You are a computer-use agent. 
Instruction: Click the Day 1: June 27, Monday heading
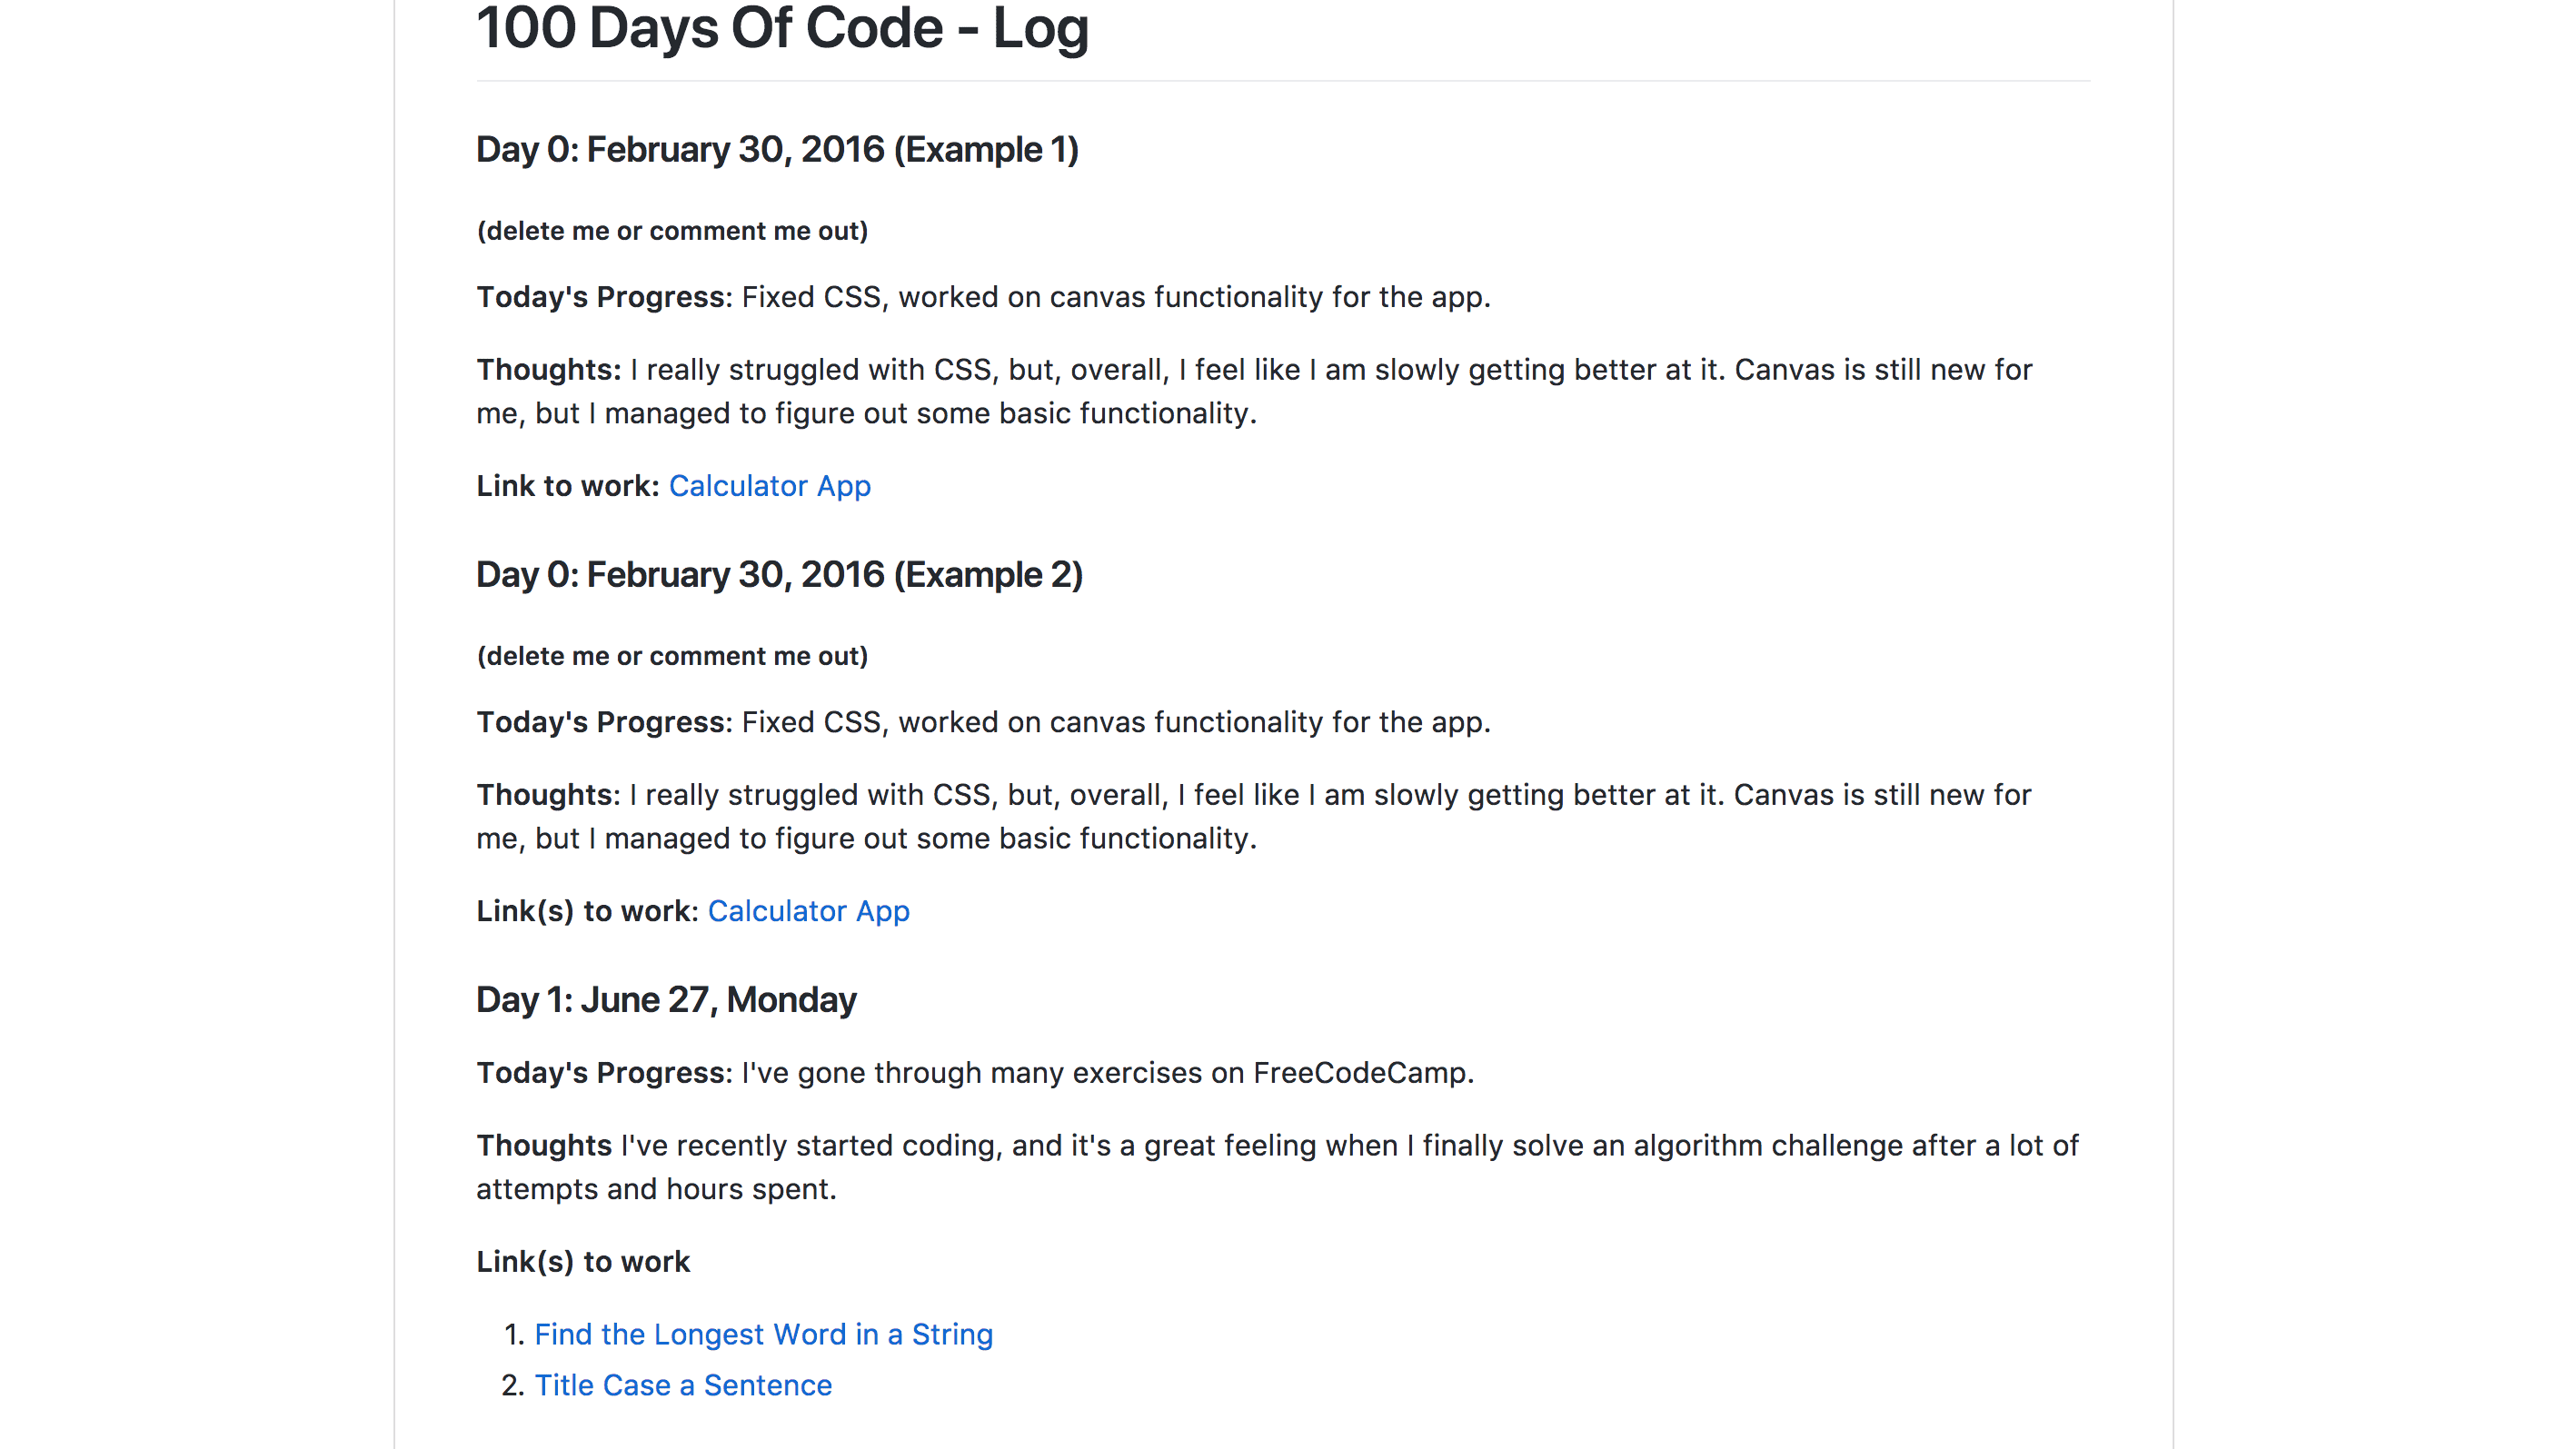(666, 1000)
